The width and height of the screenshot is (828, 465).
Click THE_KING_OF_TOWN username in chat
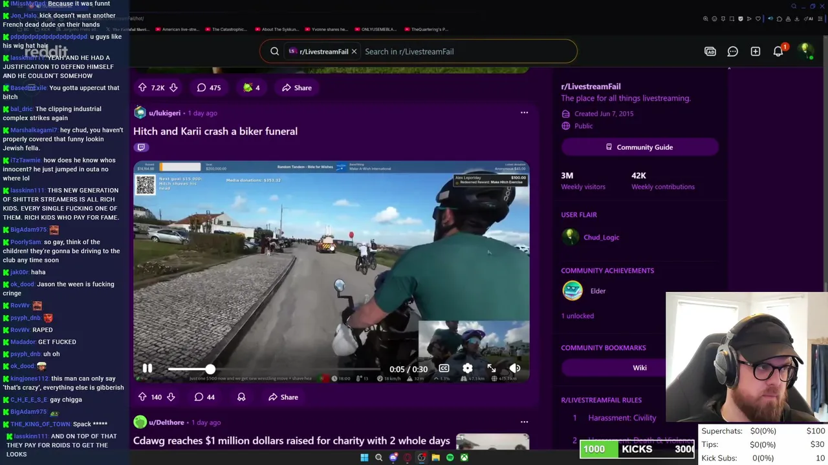tap(40, 424)
